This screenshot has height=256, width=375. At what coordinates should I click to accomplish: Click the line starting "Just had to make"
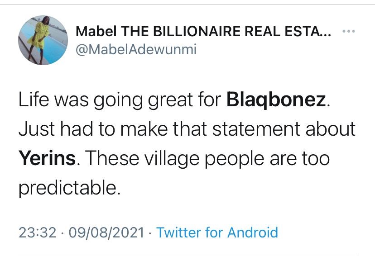pyautogui.click(x=187, y=129)
